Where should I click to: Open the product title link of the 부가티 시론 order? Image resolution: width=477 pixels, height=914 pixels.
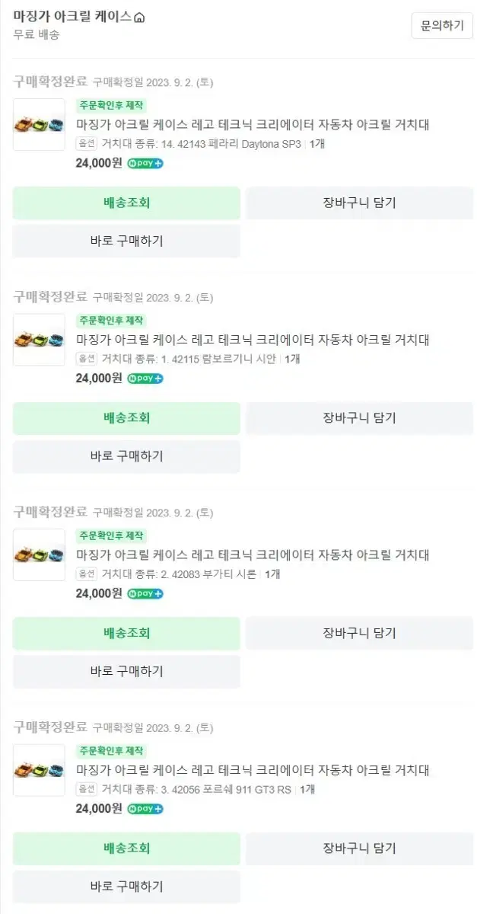coord(253,555)
